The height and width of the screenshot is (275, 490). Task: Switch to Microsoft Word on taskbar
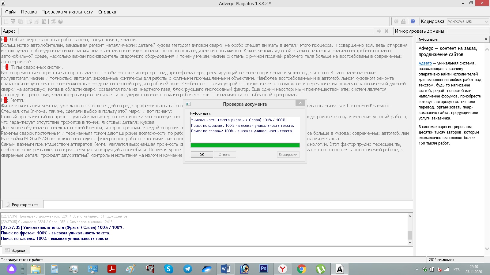point(226,269)
